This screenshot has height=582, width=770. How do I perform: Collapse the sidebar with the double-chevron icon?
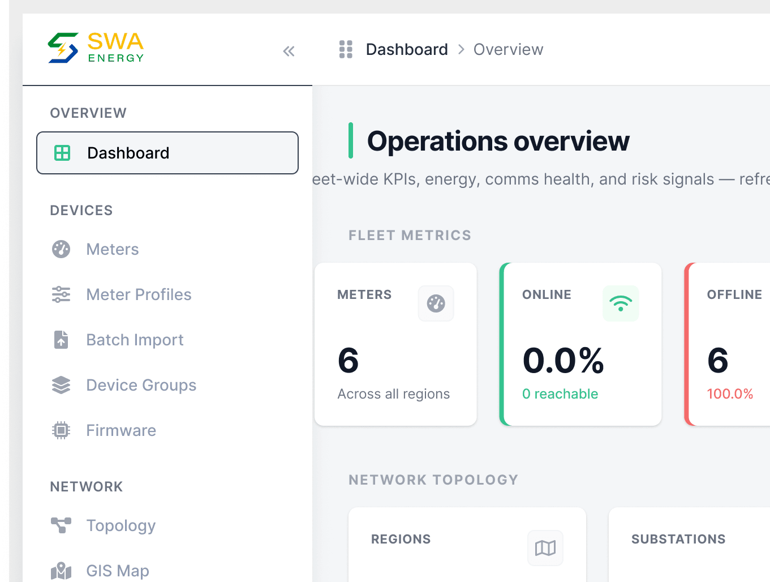[x=289, y=51]
